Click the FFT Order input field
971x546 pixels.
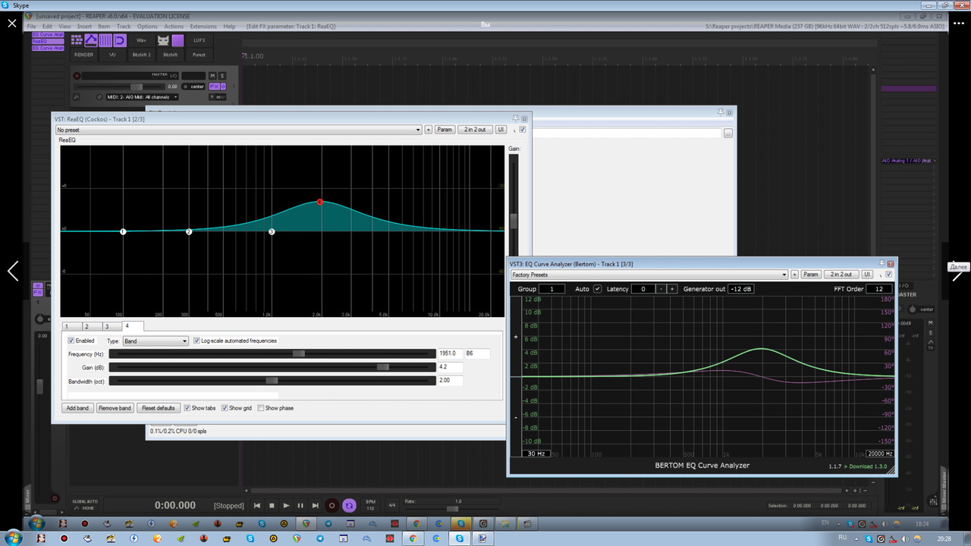879,289
